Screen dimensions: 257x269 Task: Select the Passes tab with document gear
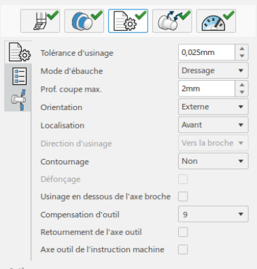tap(128, 21)
